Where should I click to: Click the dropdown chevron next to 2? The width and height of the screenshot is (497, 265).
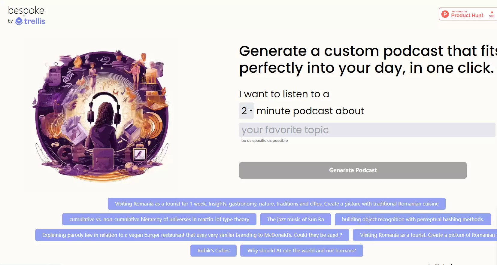(x=251, y=111)
